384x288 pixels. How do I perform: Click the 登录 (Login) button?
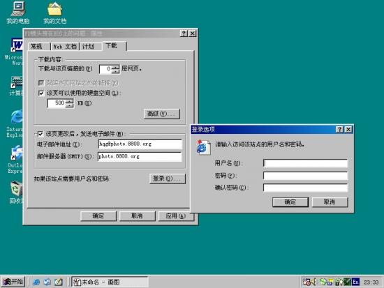[168, 179]
